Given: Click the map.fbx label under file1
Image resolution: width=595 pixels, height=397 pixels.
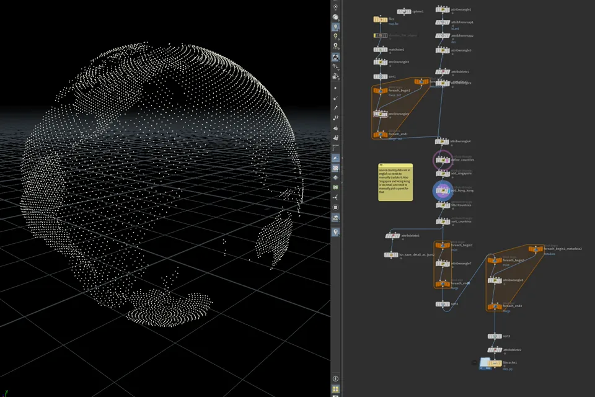Looking at the screenshot, I should (x=394, y=24).
